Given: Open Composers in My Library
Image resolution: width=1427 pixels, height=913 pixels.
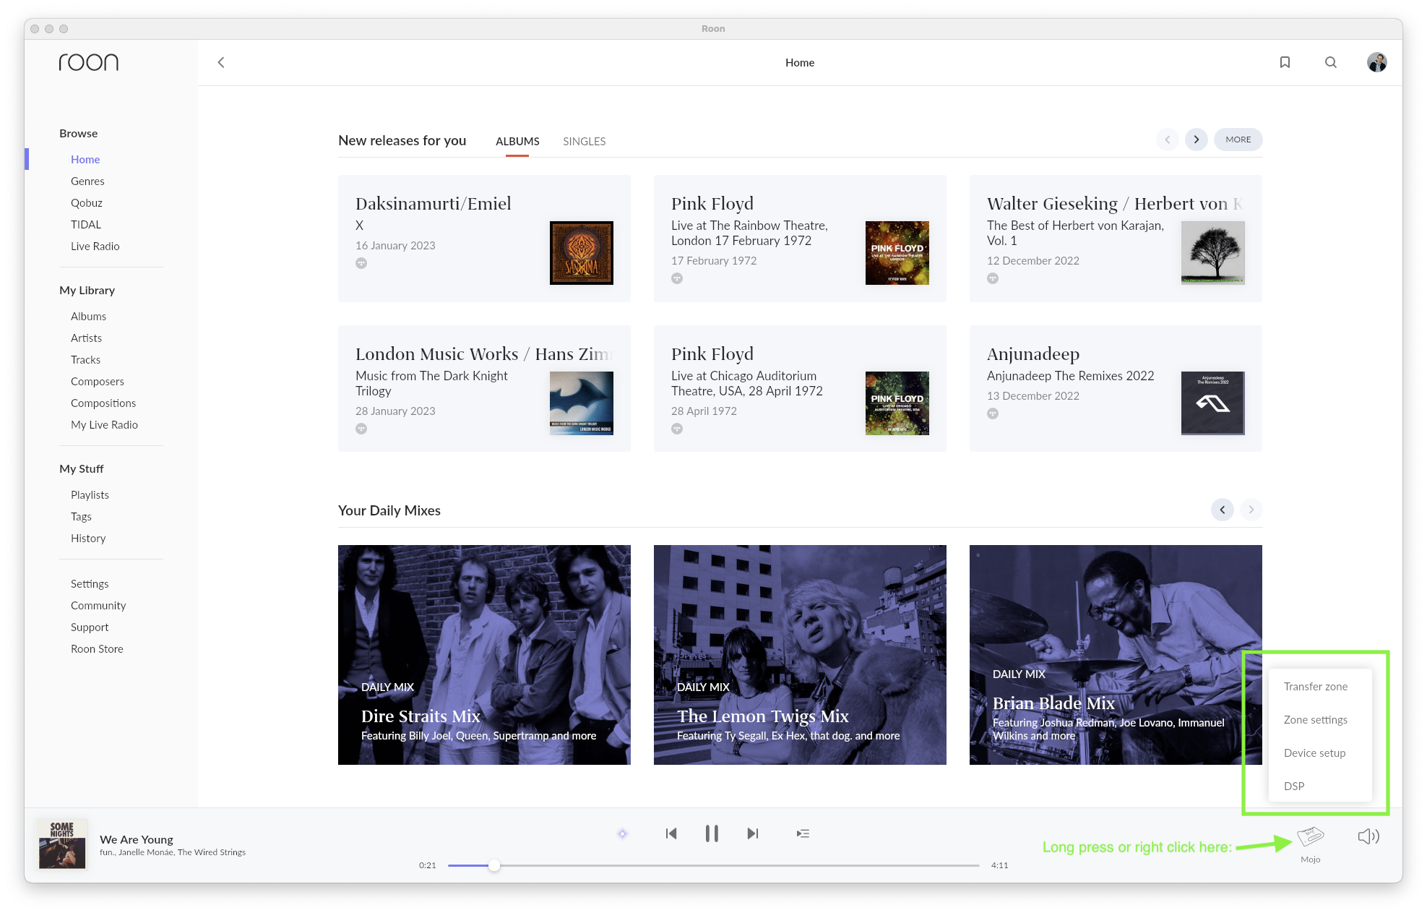Looking at the screenshot, I should coord(98,381).
